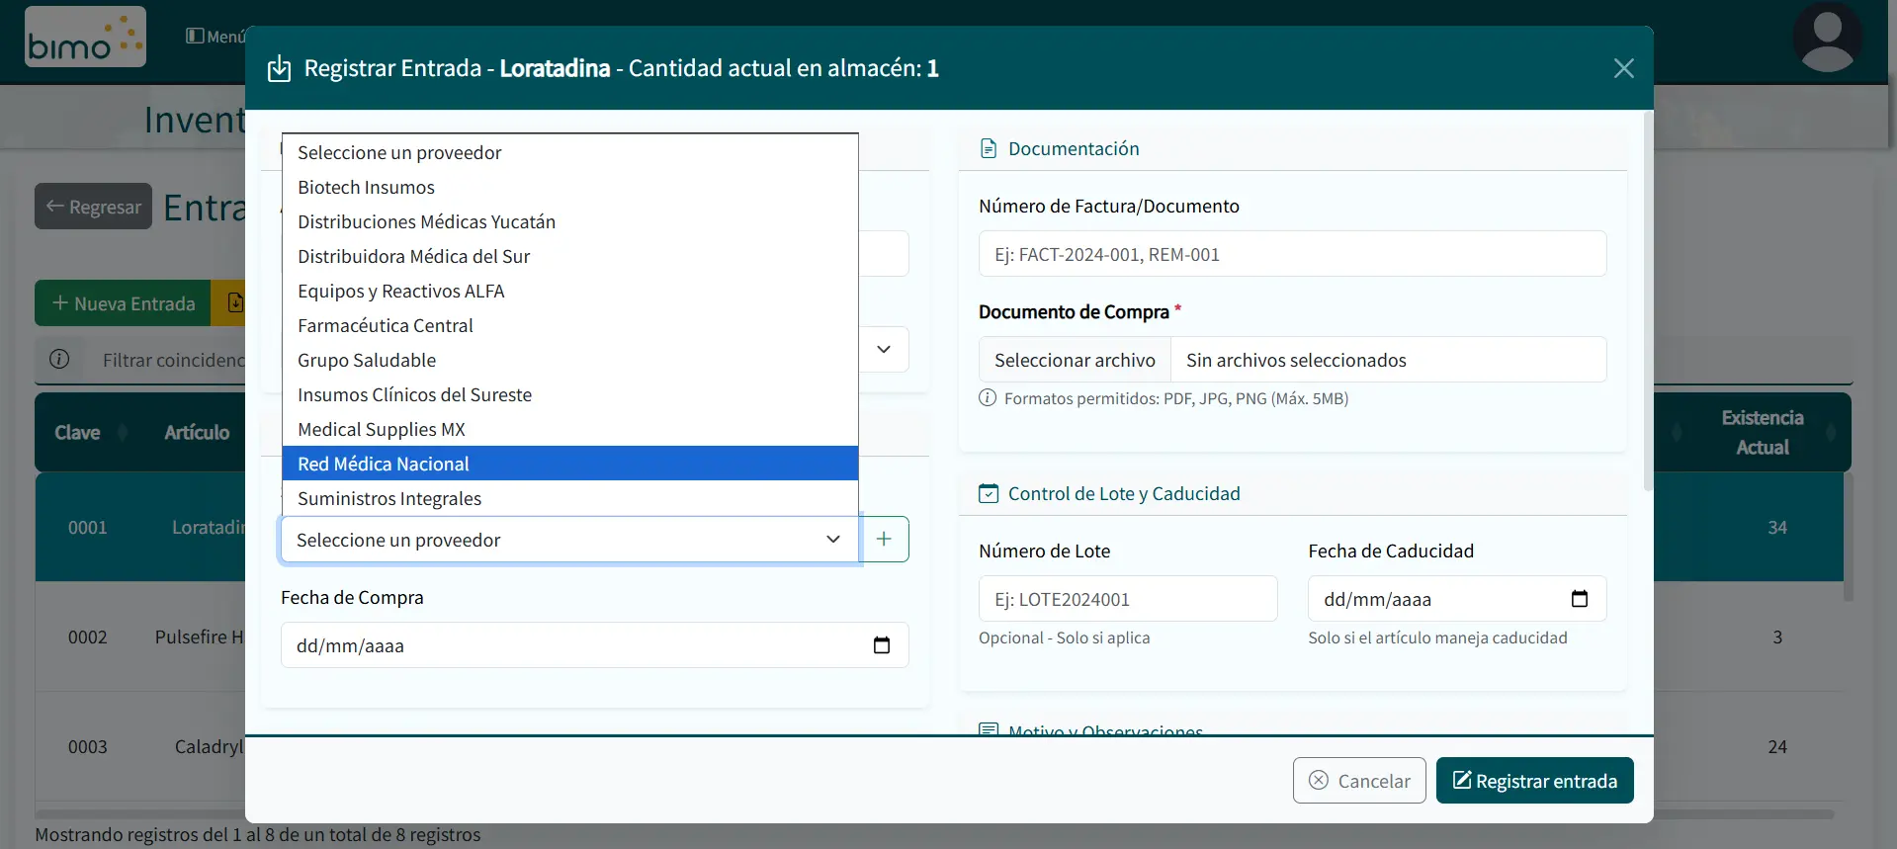Image resolution: width=1897 pixels, height=849 pixels.
Task: Open Fecha de Compra calendar picker
Action: [x=882, y=645]
